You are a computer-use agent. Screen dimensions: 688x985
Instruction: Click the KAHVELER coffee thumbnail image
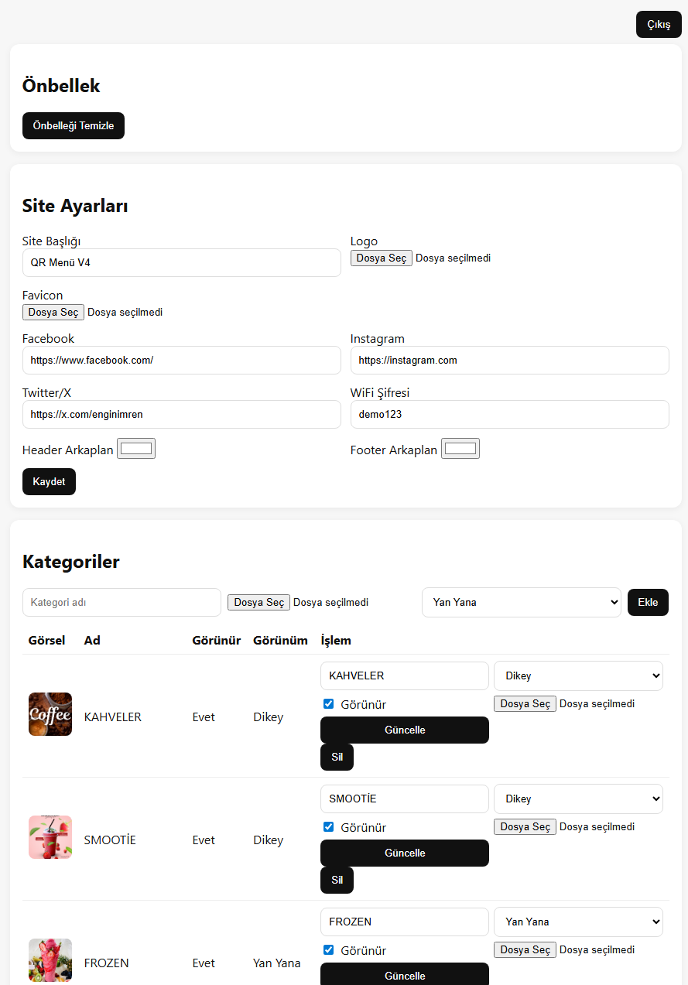coord(50,714)
